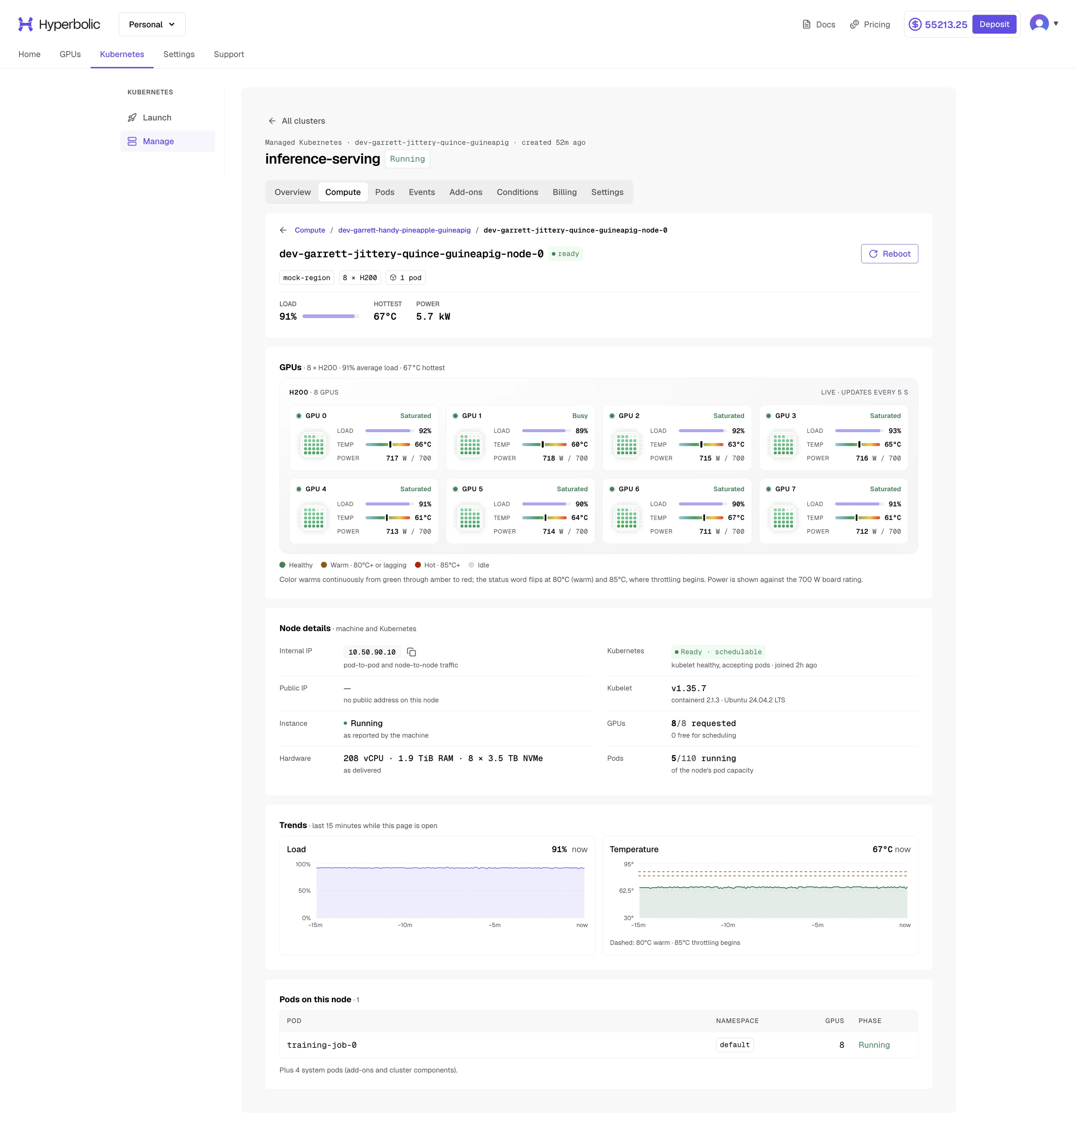
Task: Click the training-job-0 pod row
Action: (599, 1045)
